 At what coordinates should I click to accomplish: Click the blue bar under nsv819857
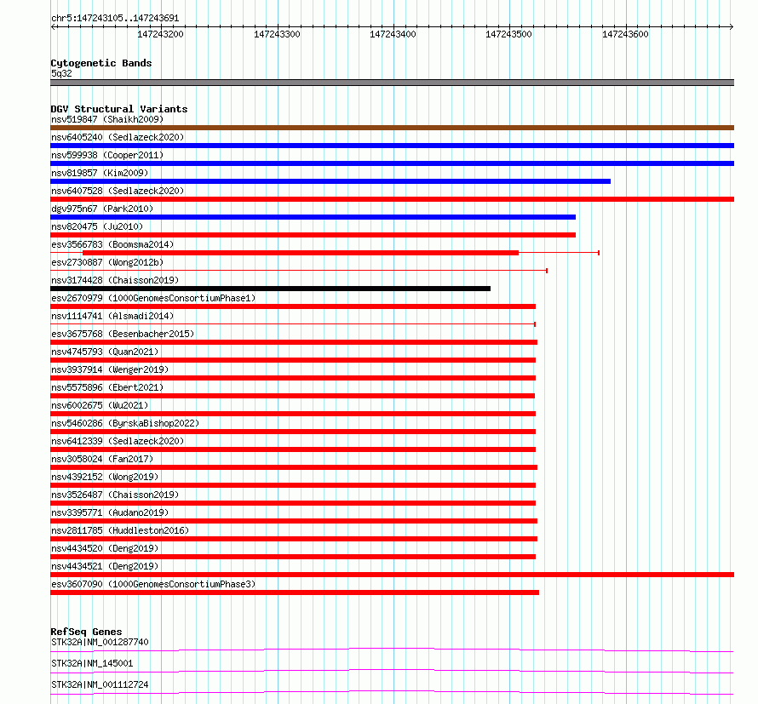330,181
